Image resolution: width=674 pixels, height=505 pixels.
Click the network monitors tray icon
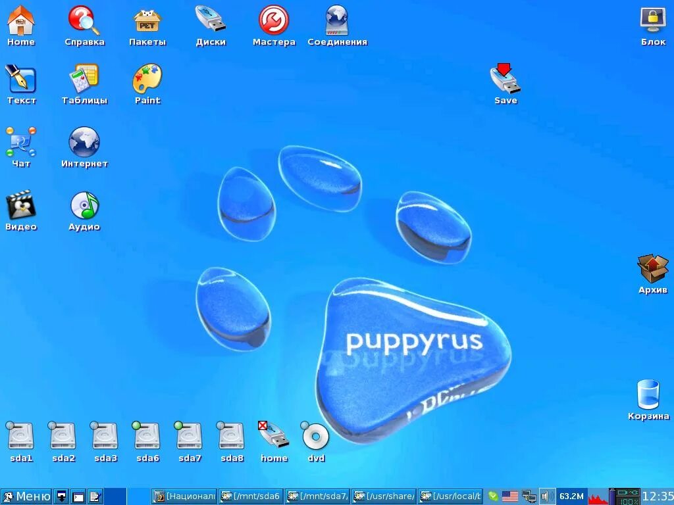tap(529, 497)
